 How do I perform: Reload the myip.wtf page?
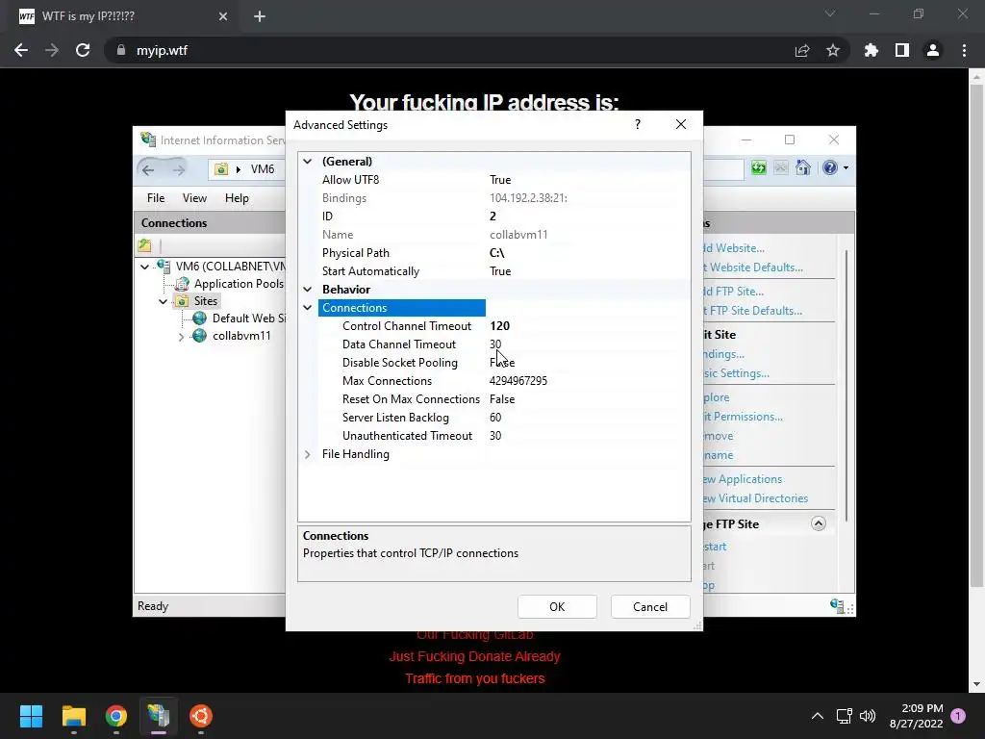click(x=83, y=50)
